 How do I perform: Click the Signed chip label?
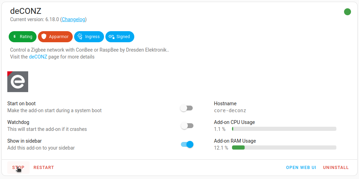[x=123, y=36]
